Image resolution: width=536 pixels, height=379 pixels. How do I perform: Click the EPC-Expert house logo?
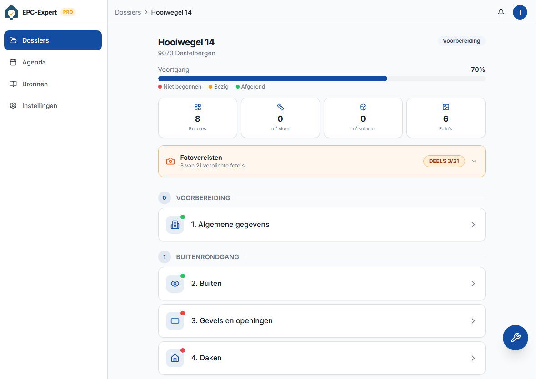(x=11, y=12)
